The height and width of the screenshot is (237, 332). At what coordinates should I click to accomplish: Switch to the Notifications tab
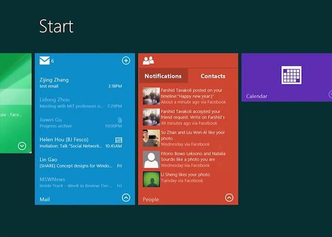(x=163, y=76)
